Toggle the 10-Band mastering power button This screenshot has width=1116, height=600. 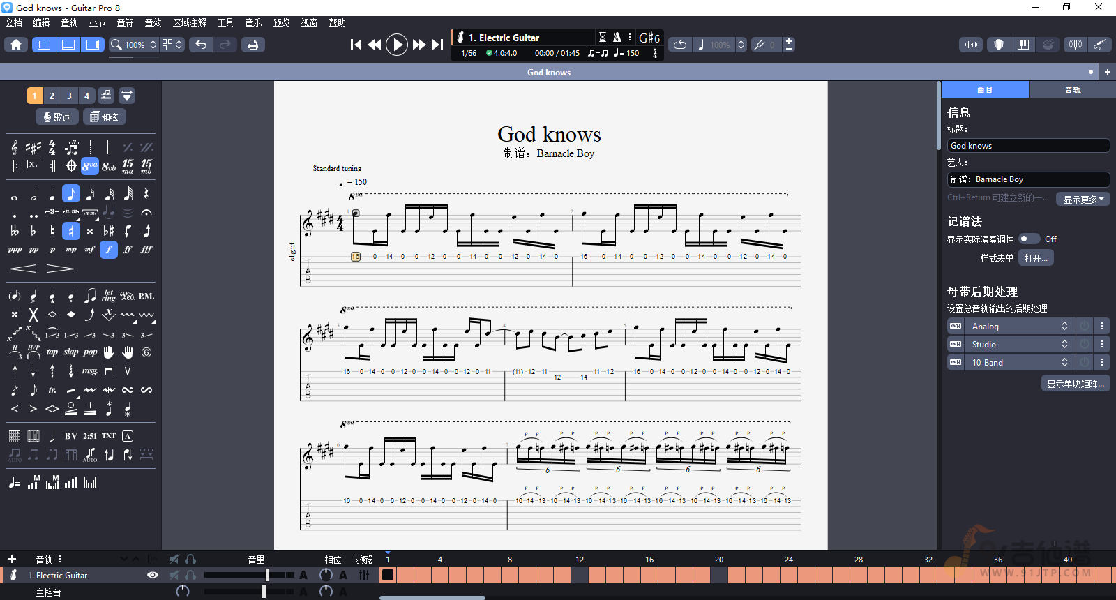pos(1085,362)
